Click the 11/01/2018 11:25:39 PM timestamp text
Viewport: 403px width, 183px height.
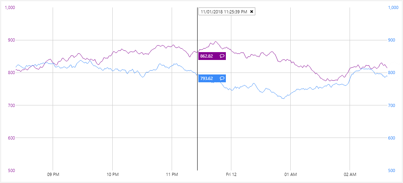coord(223,12)
